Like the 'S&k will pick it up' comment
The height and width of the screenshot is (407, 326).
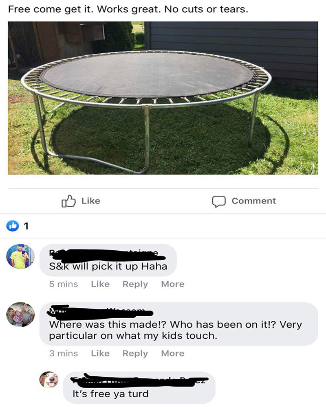[x=100, y=284]
